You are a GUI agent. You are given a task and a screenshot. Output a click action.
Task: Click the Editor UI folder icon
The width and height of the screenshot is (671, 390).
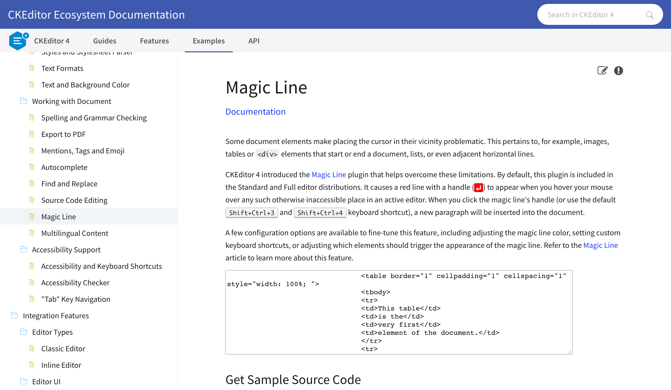pos(24,381)
